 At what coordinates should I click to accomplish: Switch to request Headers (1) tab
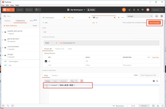pyautogui.click(x=60, y=49)
